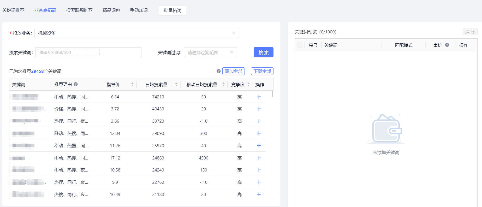This screenshot has height=207, width=482.
Task: Sort table by 指导价 column
Action: point(132,85)
